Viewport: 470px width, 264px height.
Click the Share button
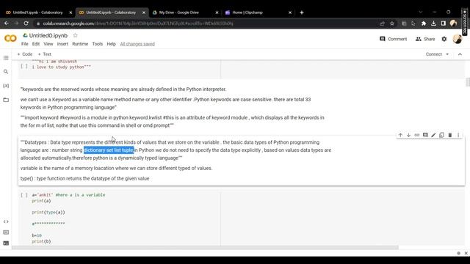425,39
